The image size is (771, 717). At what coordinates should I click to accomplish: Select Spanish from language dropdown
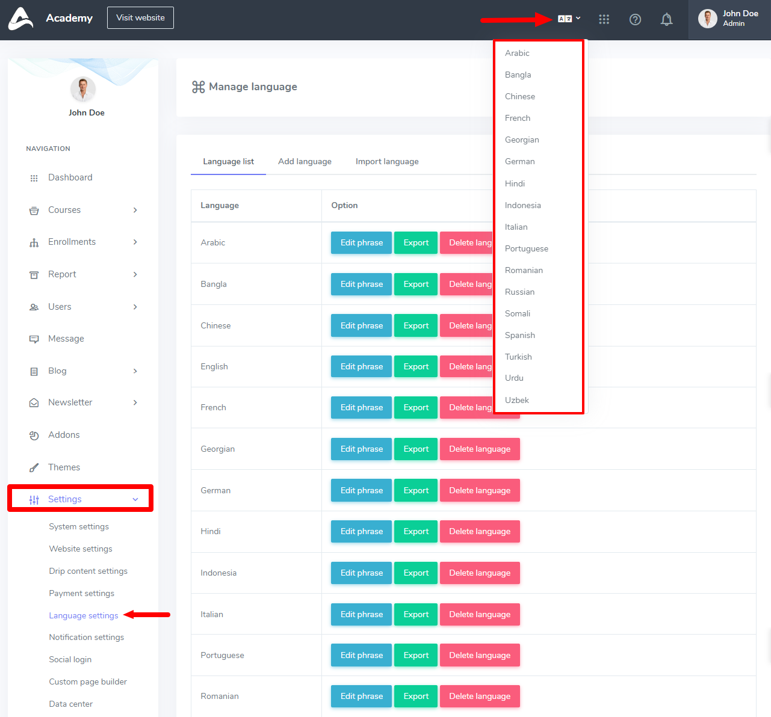coord(520,335)
